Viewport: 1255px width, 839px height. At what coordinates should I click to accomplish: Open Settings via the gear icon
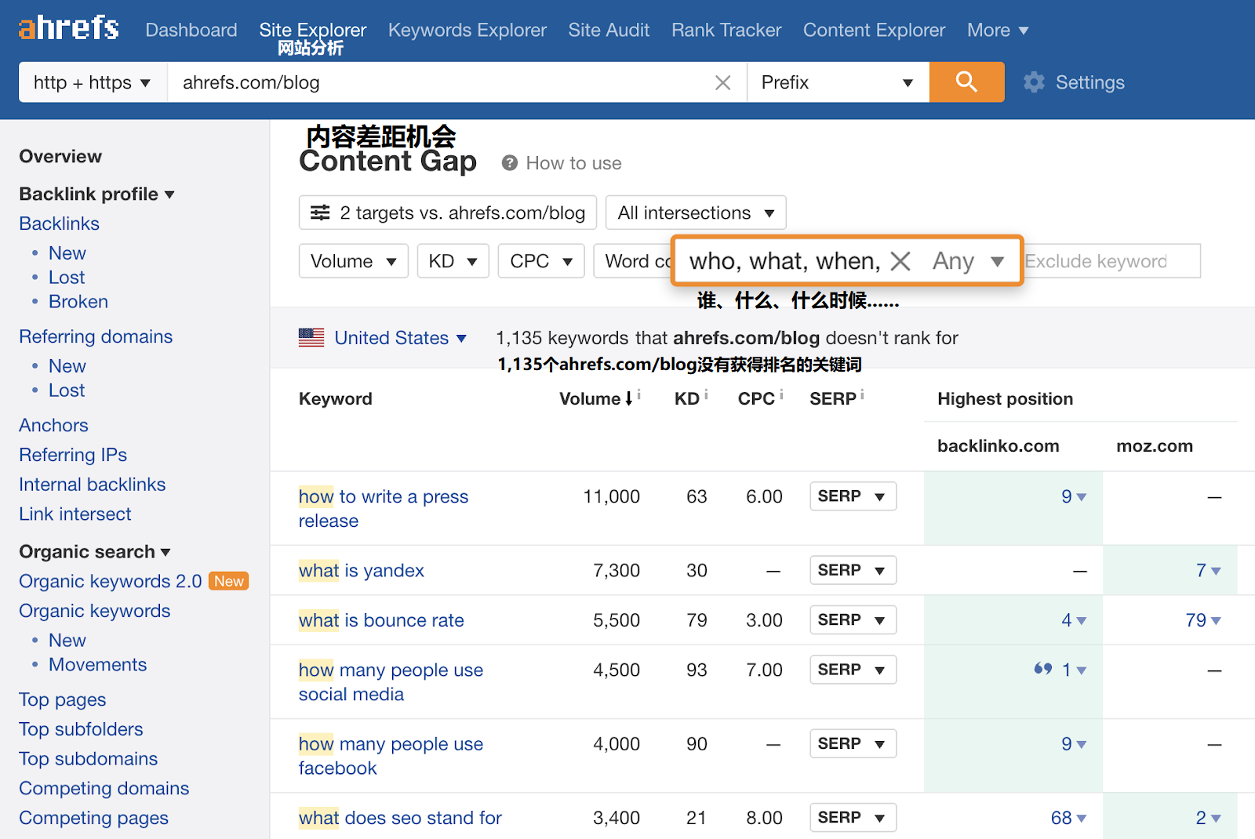point(1035,82)
